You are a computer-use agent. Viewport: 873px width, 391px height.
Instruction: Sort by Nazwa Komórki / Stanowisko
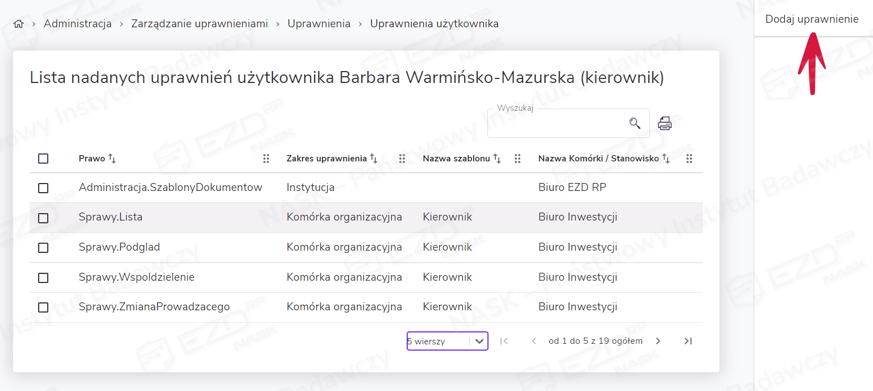tap(666, 159)
